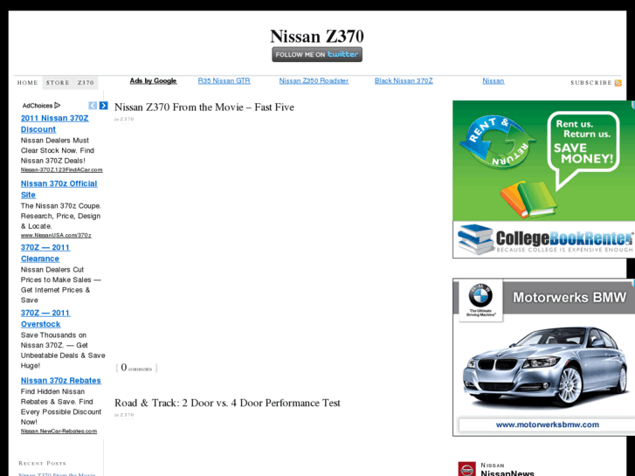Open the Nissan Z350 Roadster ad link
Image resolution: width=635 pixels, height=476 pixels.
314,80
